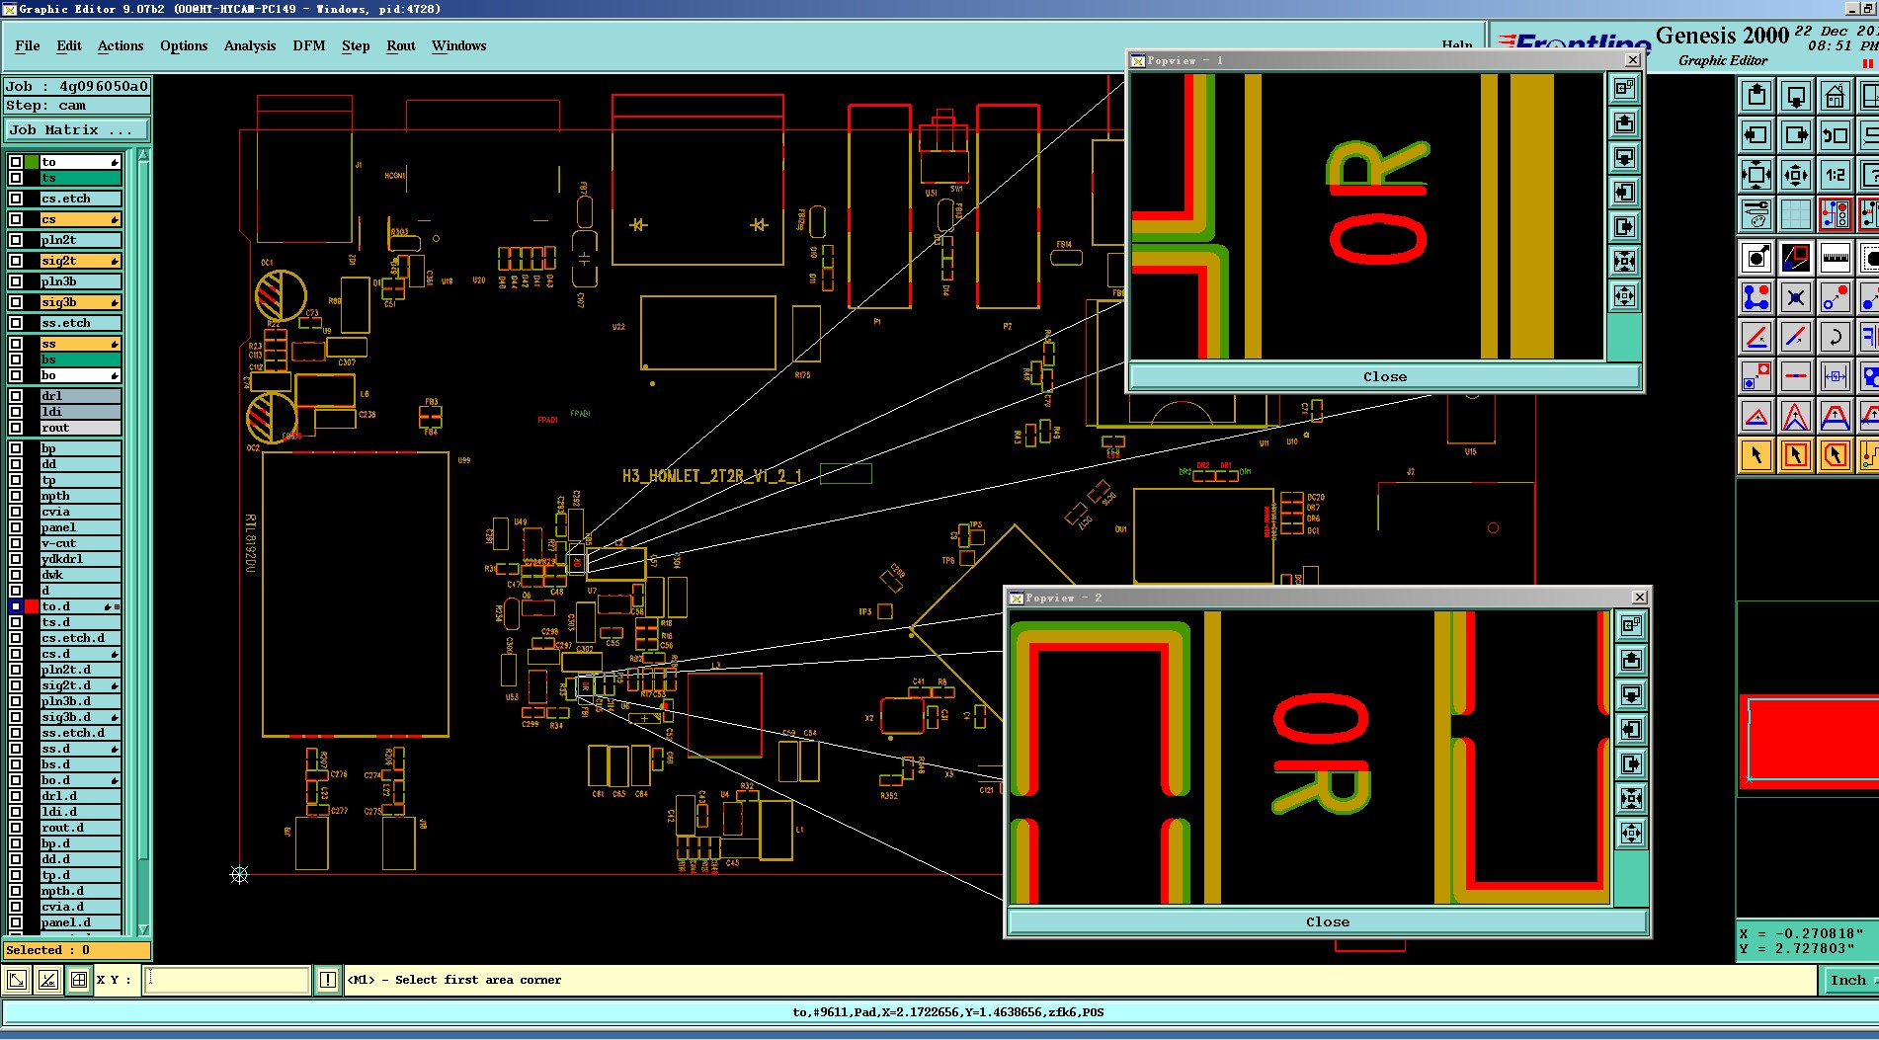Click the rotate arrow tool icon

tap(1836, 337)
